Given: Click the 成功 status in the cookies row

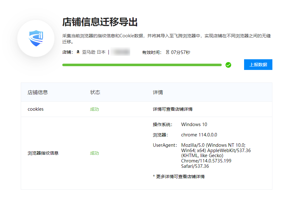Looking at the screenshot, I should coord(94,109).
